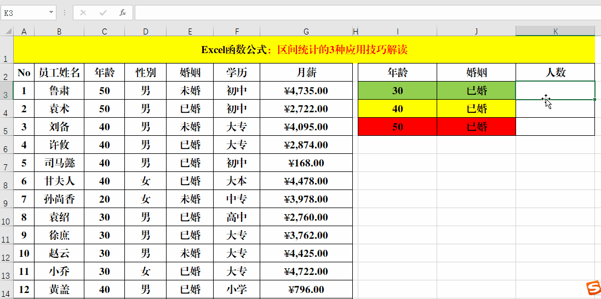601x299 pixels.
Task: Select row 10 header
Action: [x=7, y=217]
